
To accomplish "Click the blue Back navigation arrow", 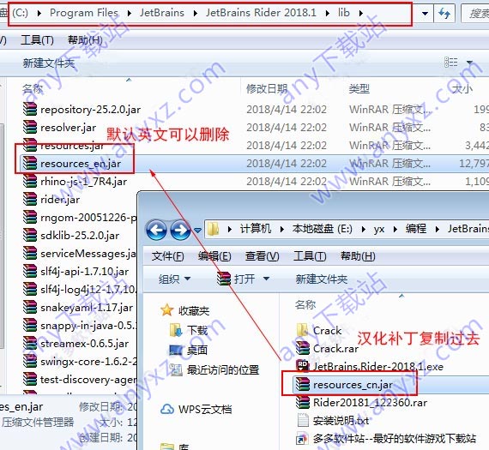I will (156, 231).
